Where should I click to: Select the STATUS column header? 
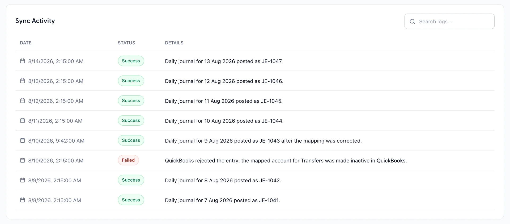point(126,43)
